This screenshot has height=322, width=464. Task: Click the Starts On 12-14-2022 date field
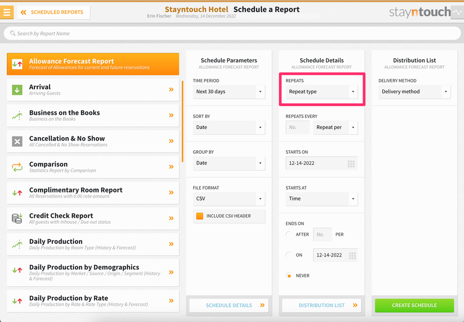coord(322,163)
